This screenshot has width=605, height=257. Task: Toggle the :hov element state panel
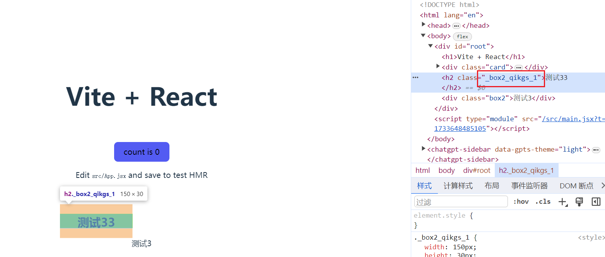[x=521, y=201]
